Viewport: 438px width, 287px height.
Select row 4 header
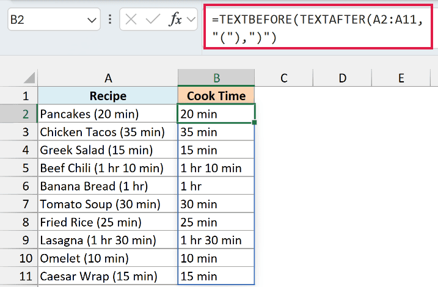(19, 150)
